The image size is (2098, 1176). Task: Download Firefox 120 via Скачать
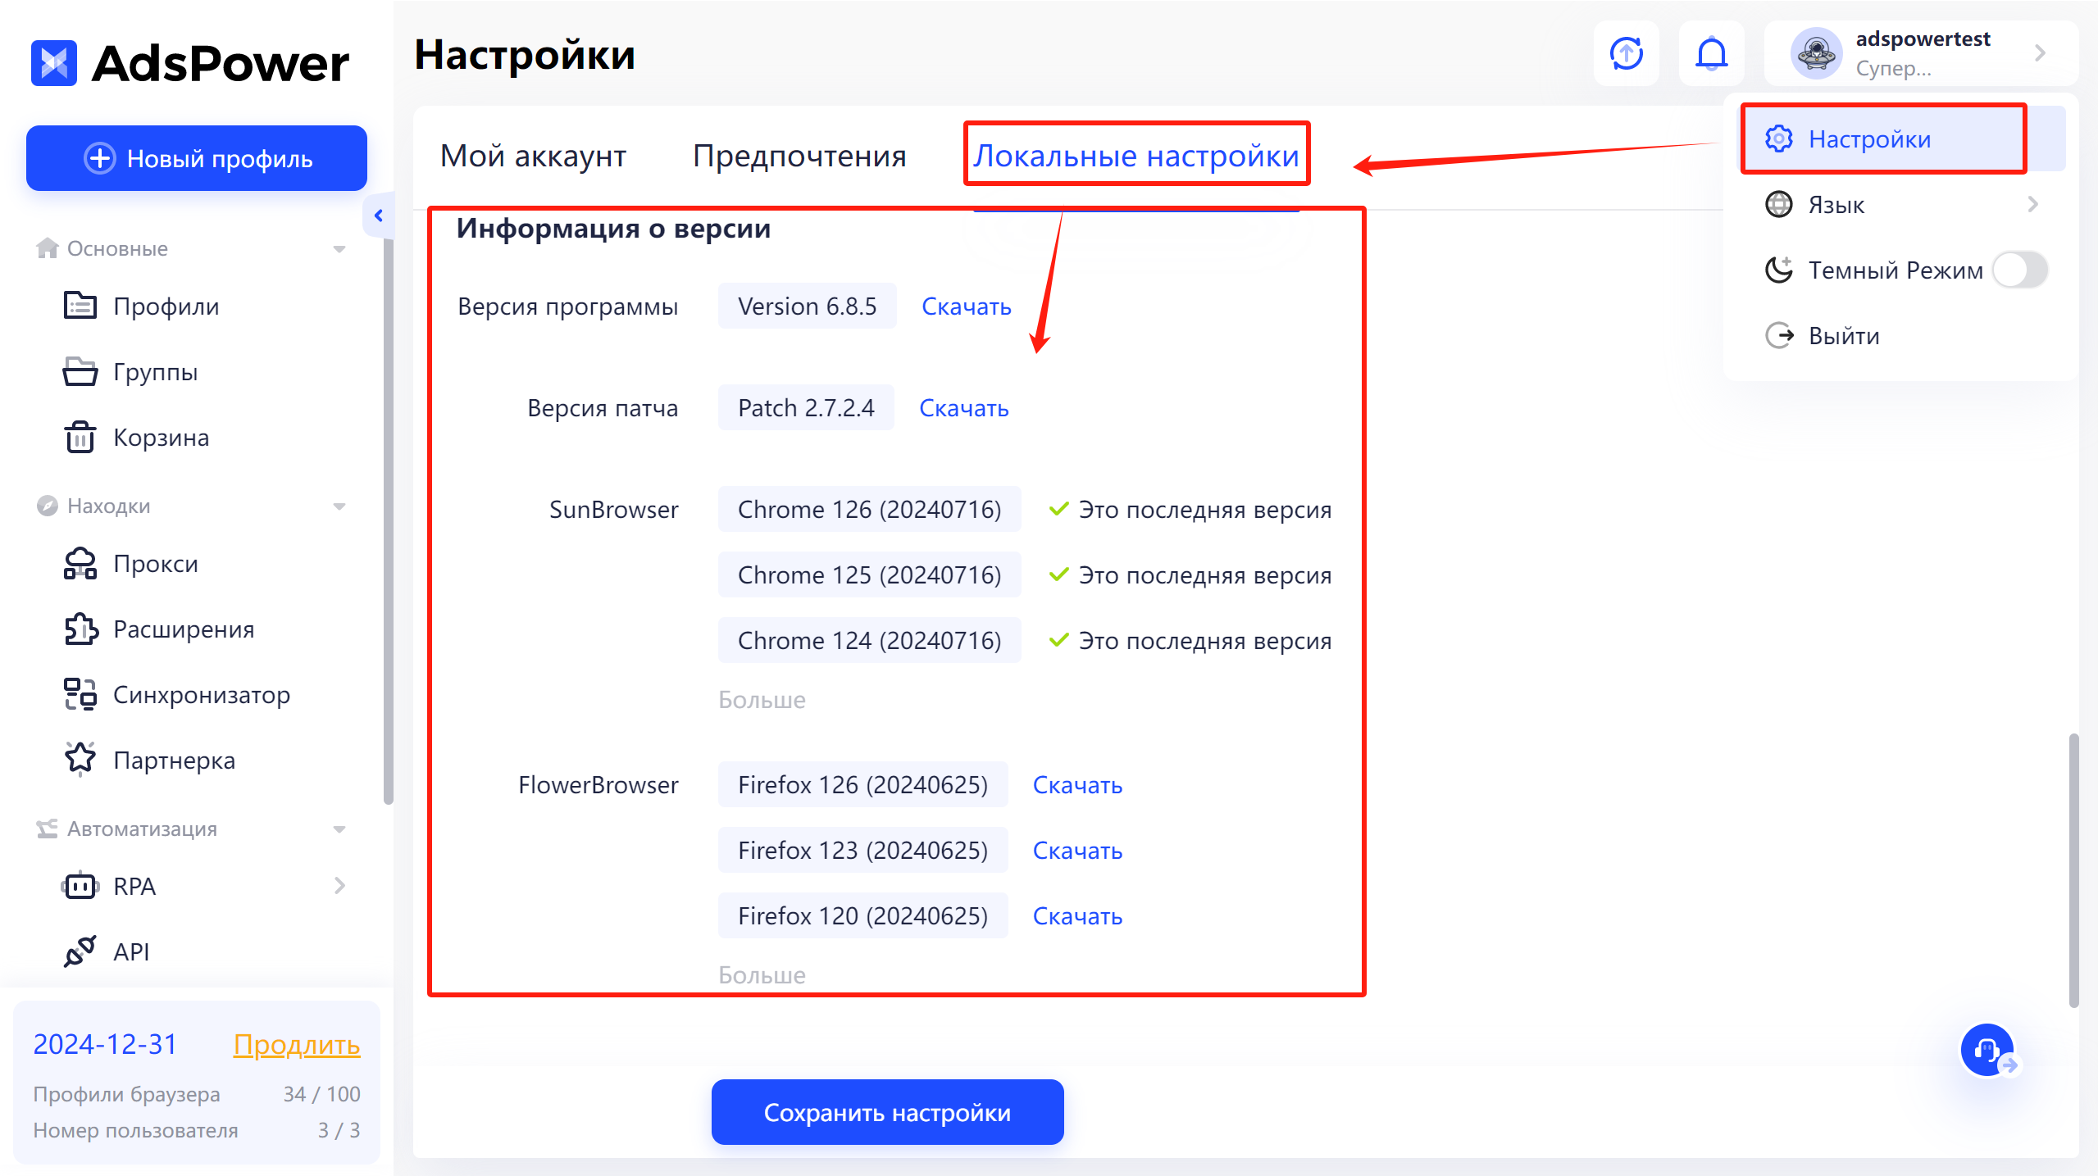(1077, 916)
